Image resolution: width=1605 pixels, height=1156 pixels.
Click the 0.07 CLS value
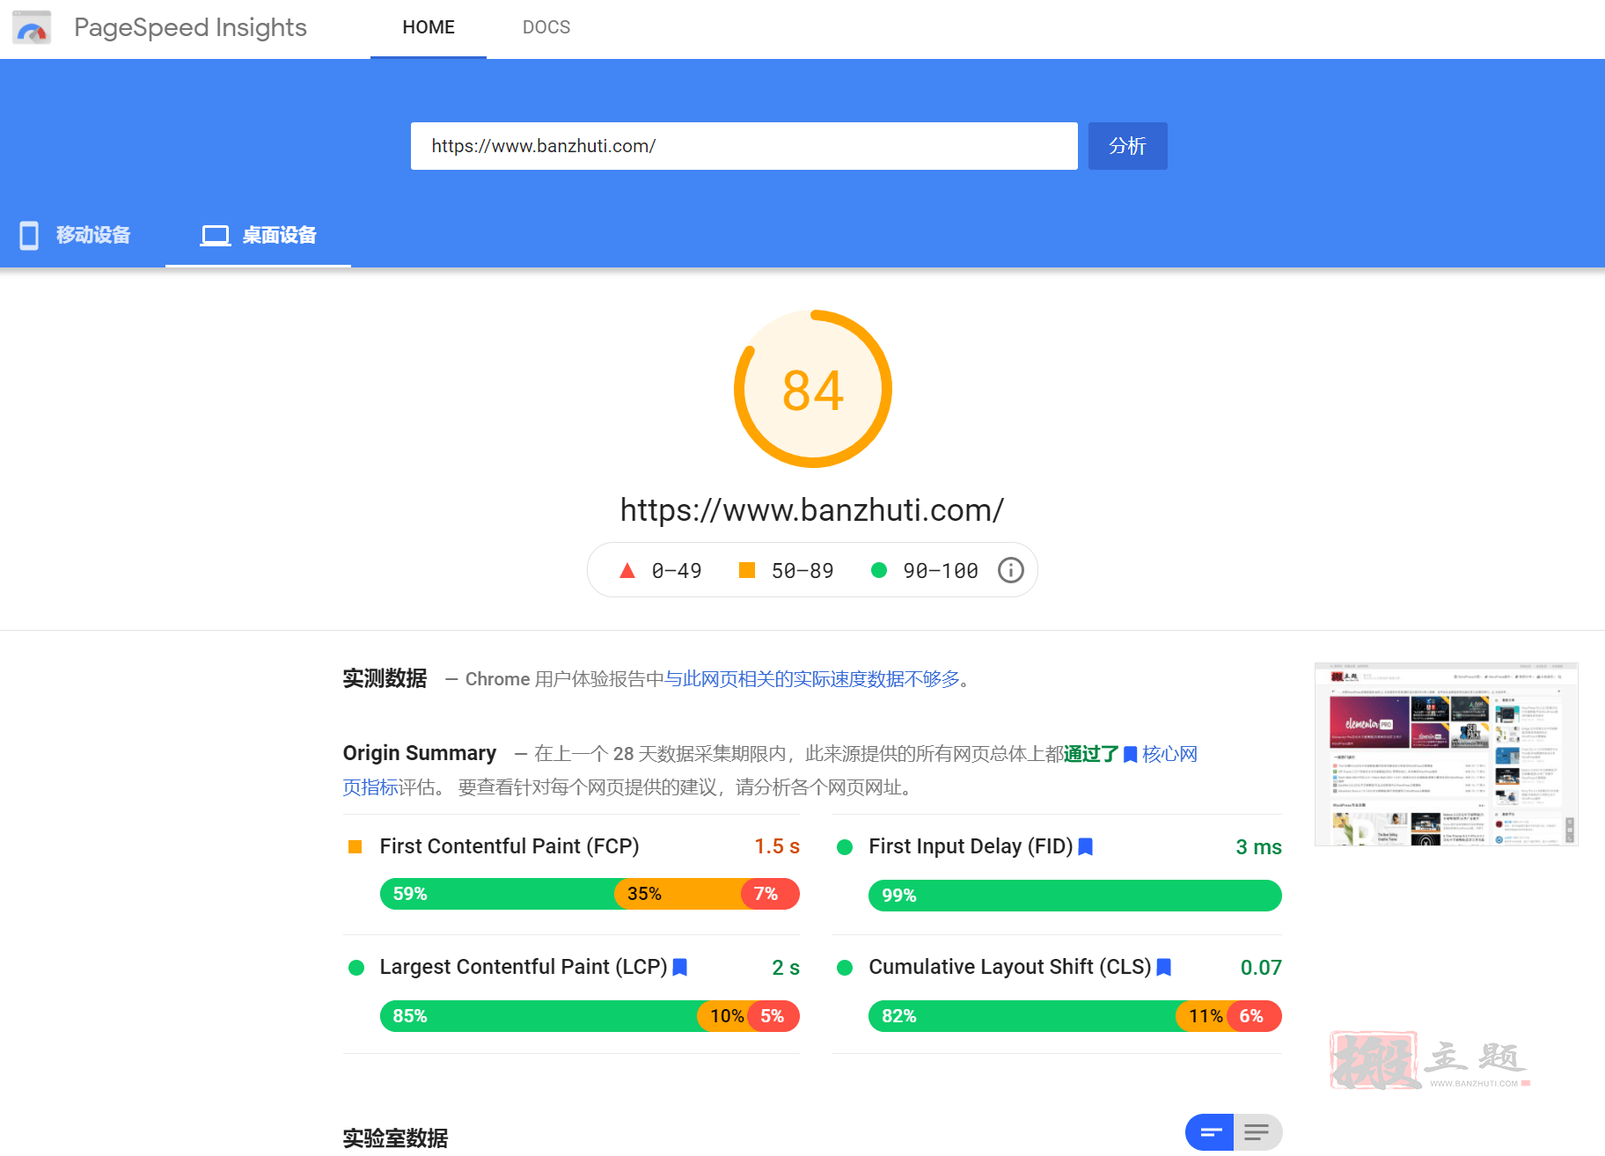[1261, 968]
